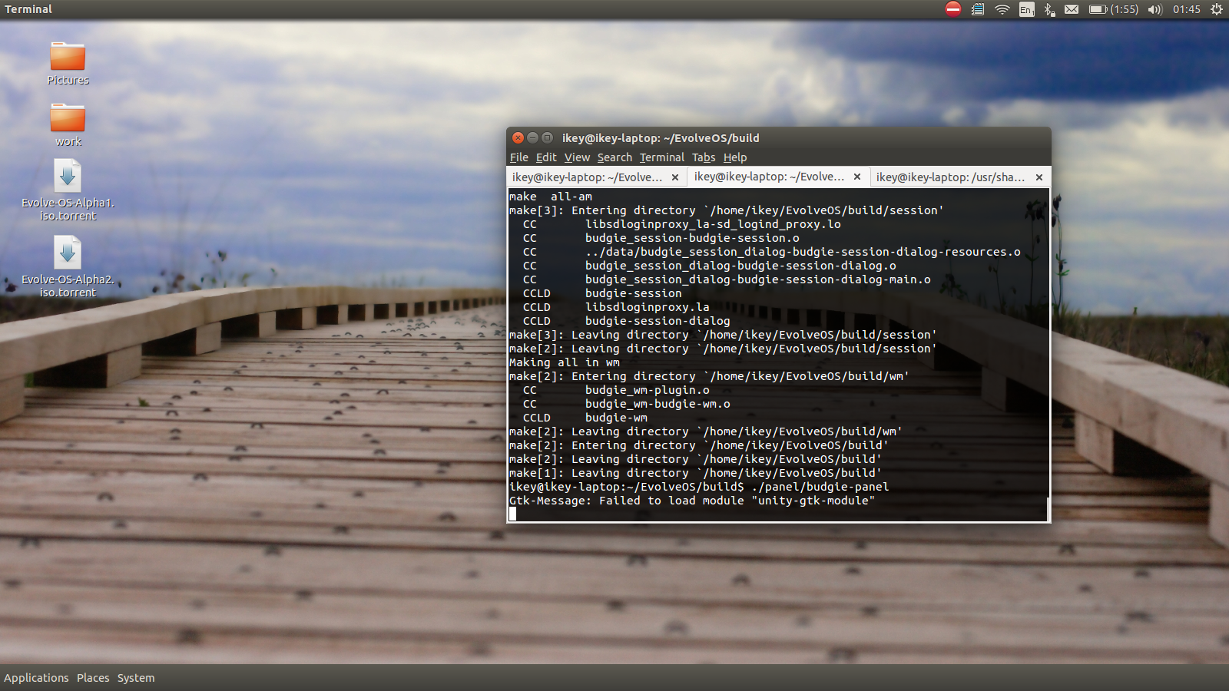The width and height of the screenshot is (1229, 691).
Task: Open the En keyboard layout indicator
Action: click(x=1026, y=9)
